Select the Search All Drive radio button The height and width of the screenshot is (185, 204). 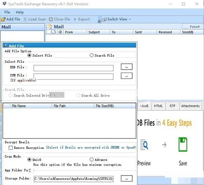(78, 95)
